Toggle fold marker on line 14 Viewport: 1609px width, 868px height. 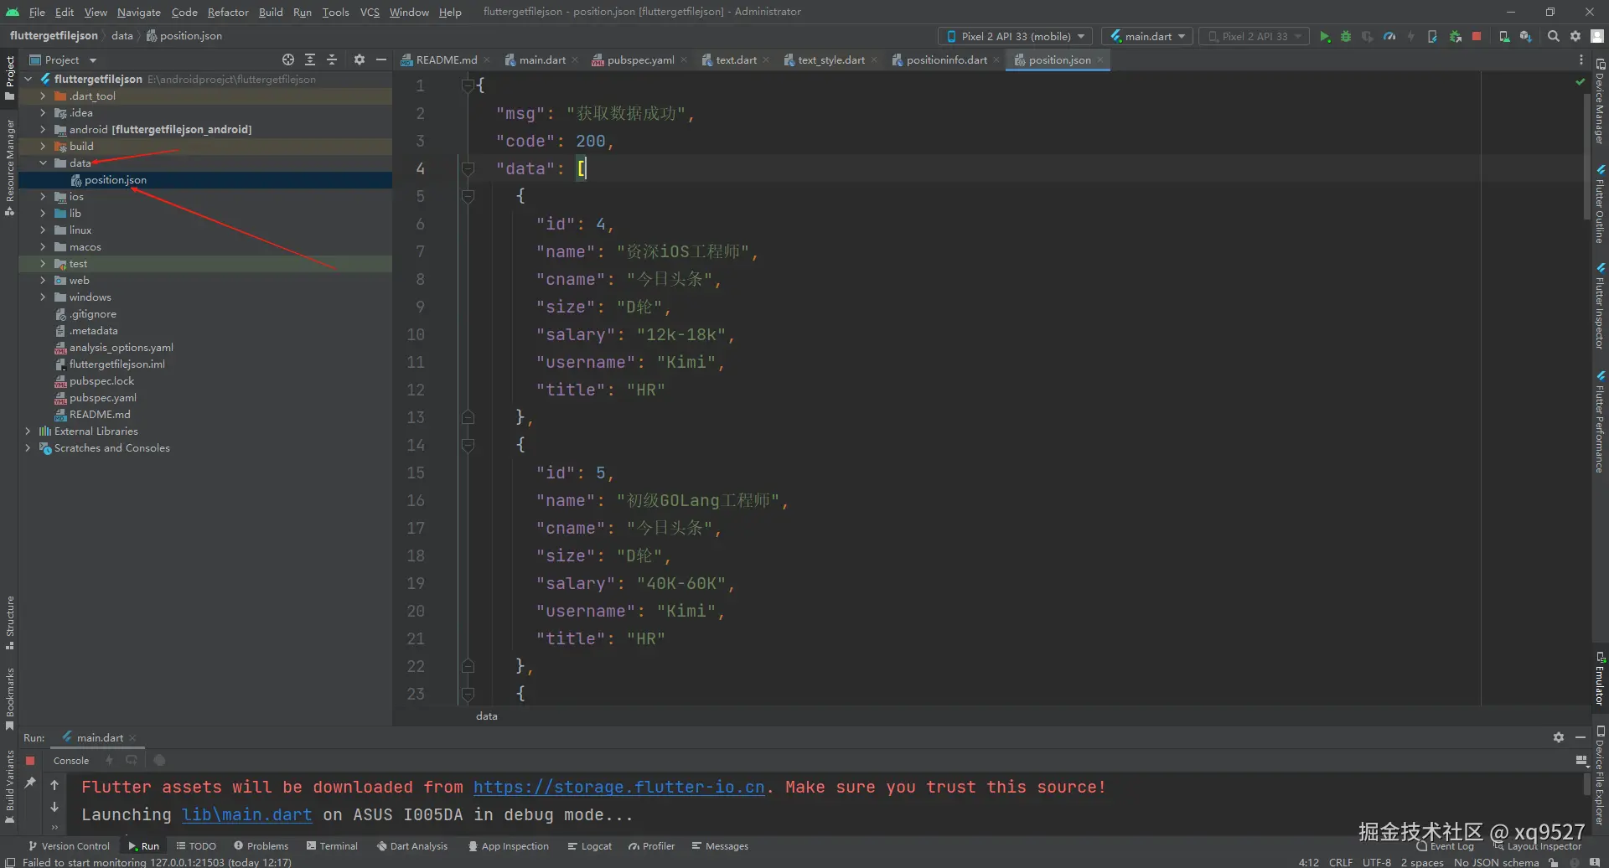click(x=468, y=446)
